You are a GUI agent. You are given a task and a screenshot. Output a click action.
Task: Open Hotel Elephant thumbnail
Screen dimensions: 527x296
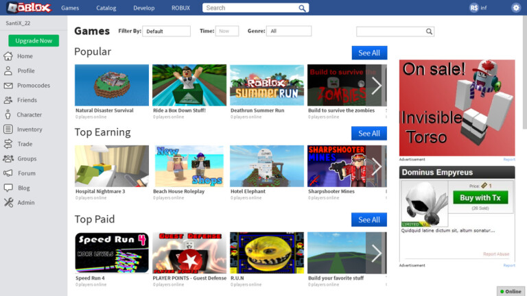pos(267,166)
